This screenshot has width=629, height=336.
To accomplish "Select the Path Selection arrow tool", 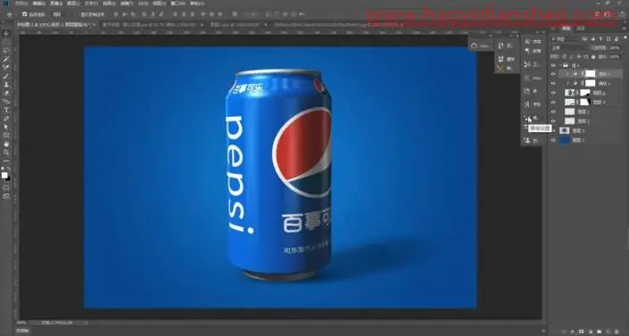I will click(6, 127).
